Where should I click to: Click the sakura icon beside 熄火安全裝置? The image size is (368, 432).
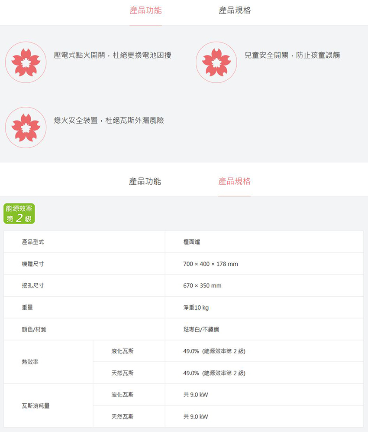pos(26,127)
